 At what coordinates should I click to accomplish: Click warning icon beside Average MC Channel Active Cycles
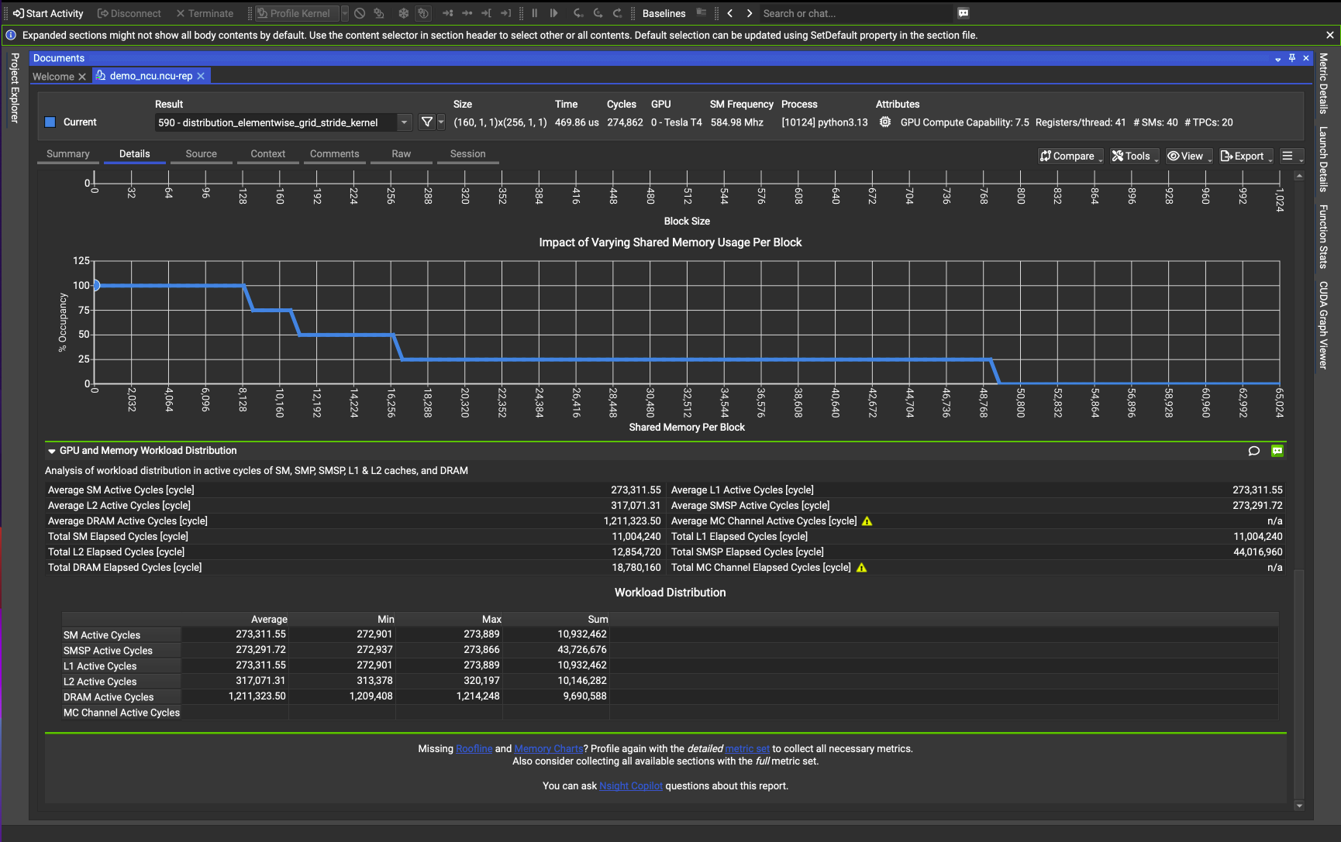coord(867,521)
